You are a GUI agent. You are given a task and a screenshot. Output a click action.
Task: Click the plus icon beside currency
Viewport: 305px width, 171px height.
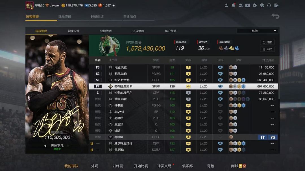coord(114,5)
